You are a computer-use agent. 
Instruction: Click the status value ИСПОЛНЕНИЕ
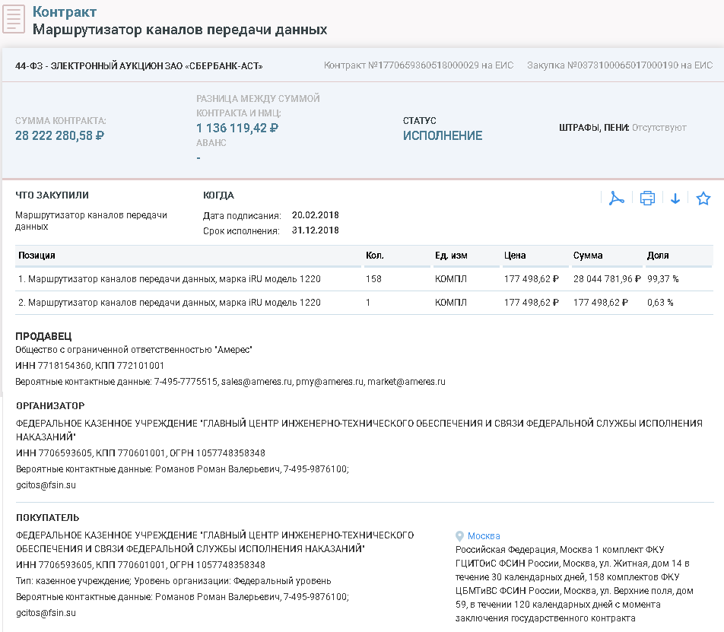tap(443, 135)
